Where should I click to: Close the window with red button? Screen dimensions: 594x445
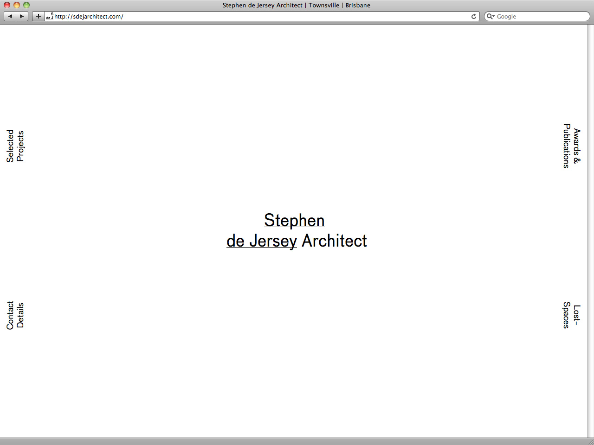pos(7,5)
